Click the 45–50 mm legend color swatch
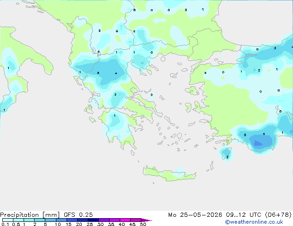Screen dimensions: 293x226 [x=136, y=220]
